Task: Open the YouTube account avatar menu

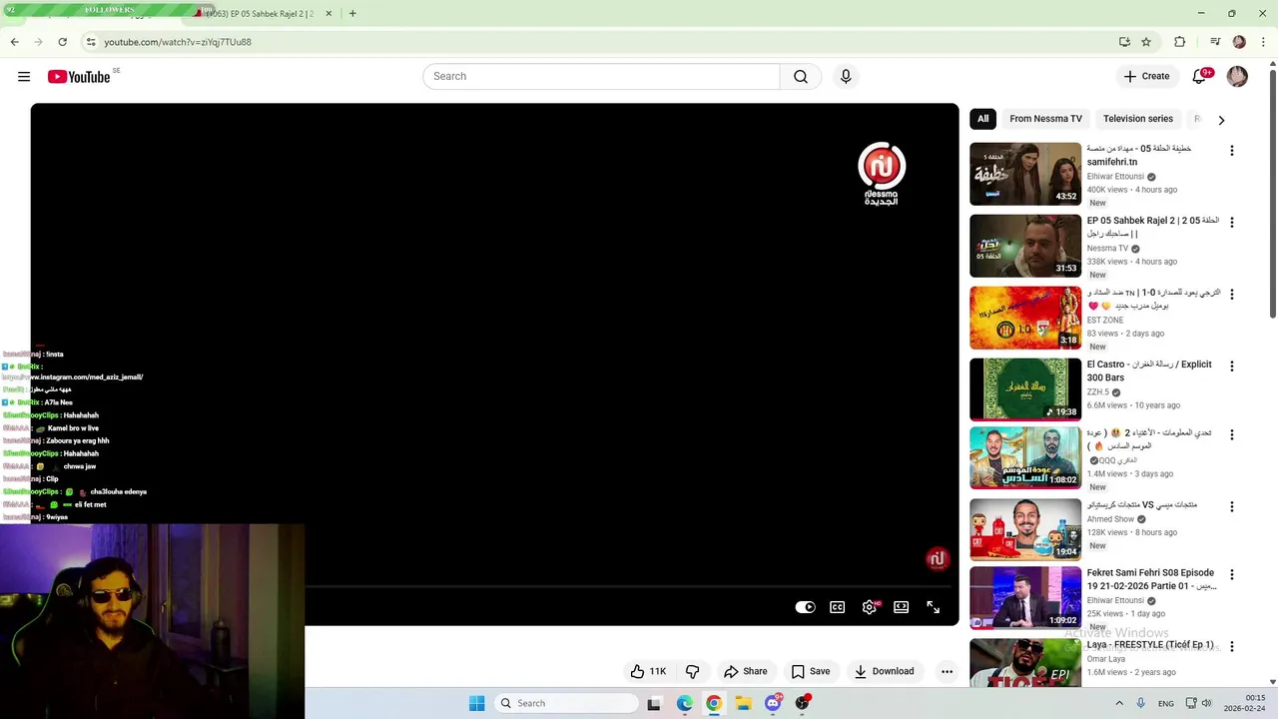Action: point(1237,77)
